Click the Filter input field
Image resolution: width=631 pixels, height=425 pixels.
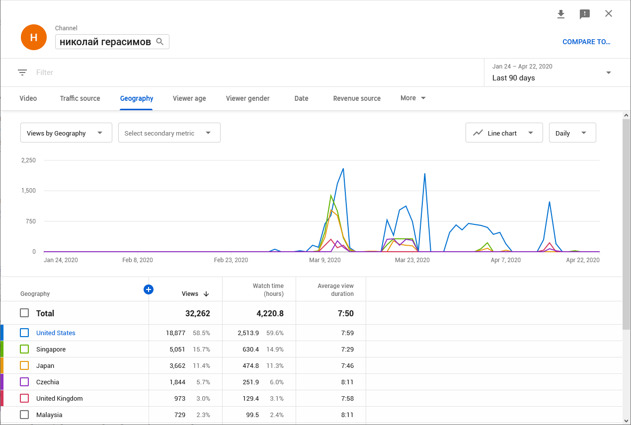[258, 72]
